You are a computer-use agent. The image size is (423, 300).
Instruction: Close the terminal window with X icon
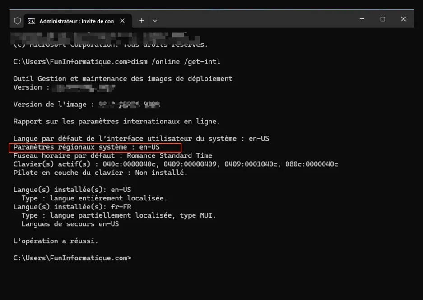403,19
